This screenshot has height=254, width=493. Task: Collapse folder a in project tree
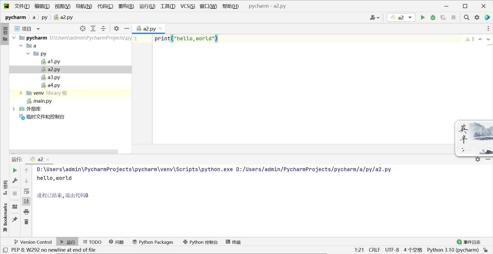coord(21,46)
